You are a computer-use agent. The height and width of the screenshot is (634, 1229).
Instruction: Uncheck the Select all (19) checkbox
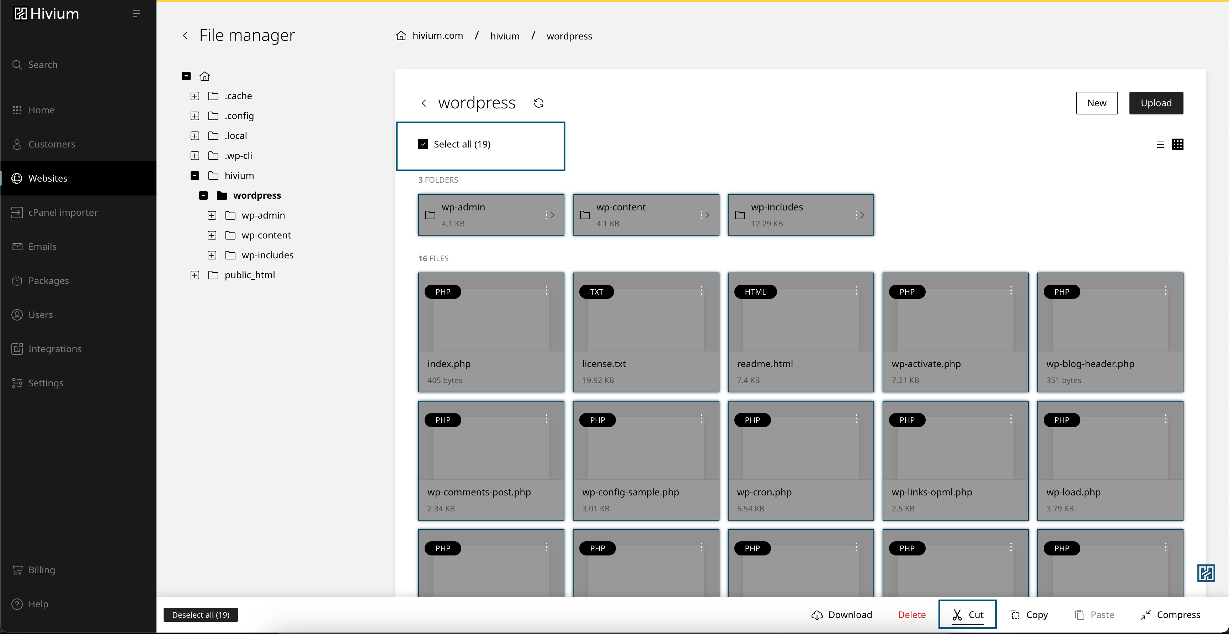[x=423, y=144]
